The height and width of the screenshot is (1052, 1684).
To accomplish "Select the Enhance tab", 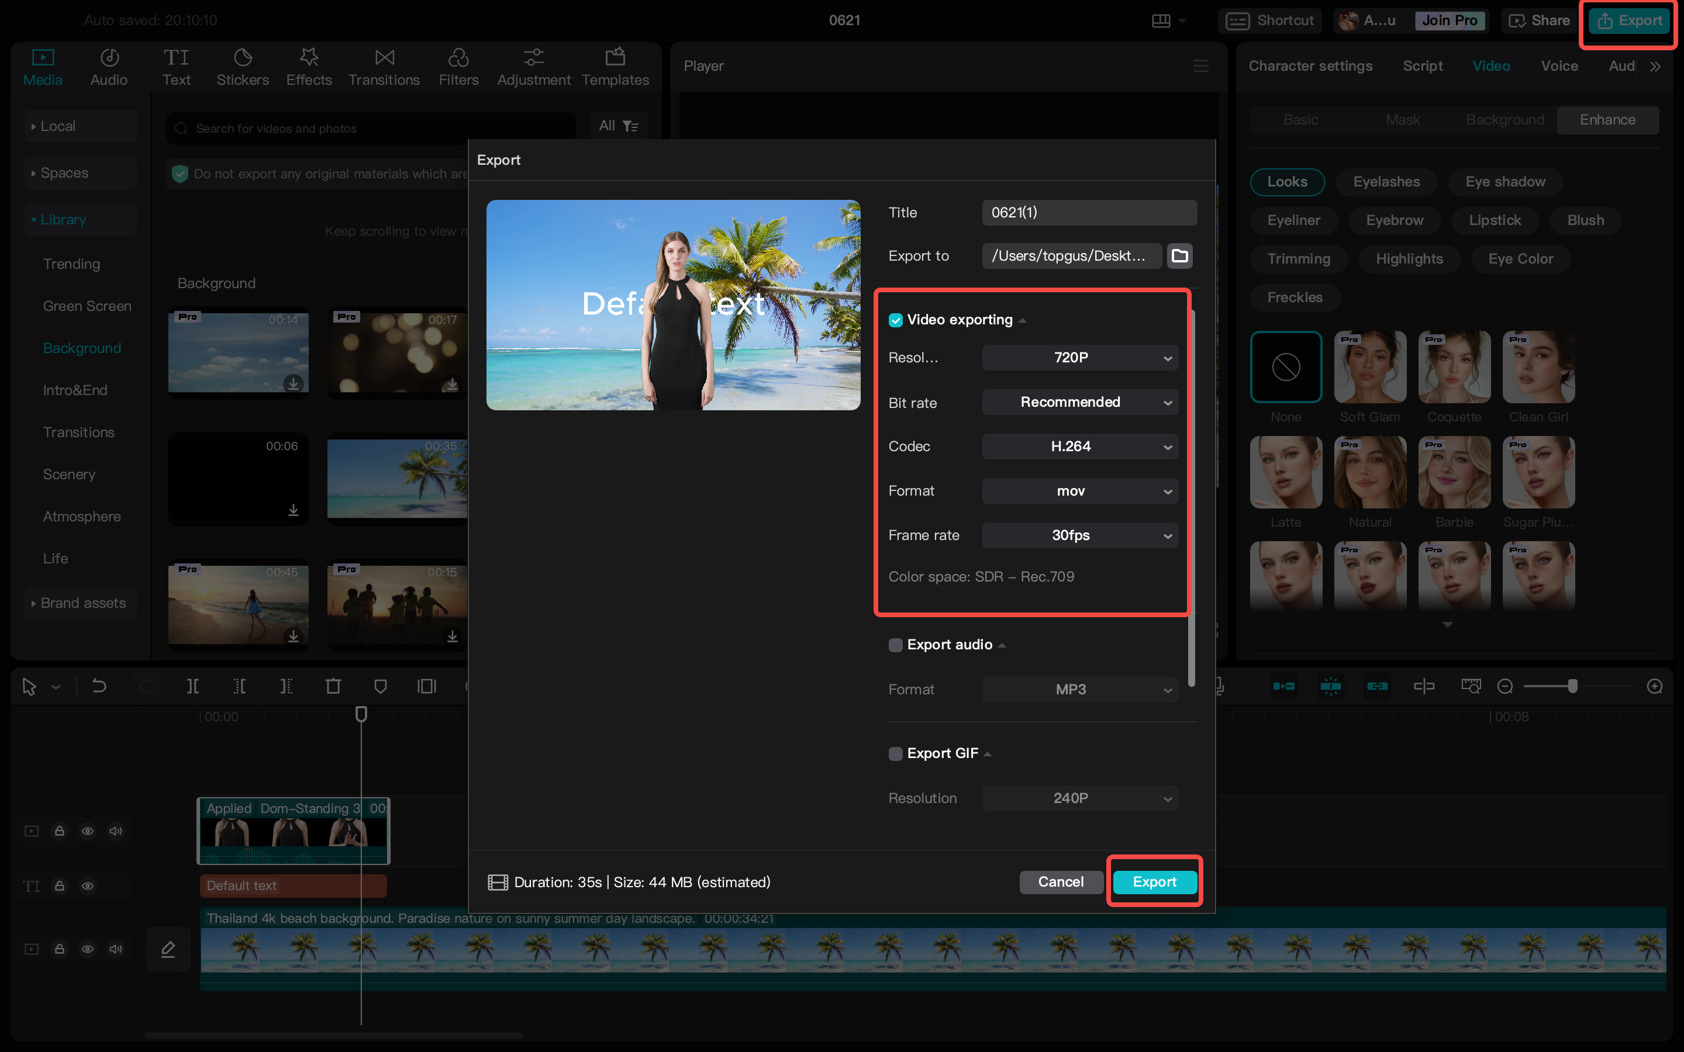I will [1607, 120].
